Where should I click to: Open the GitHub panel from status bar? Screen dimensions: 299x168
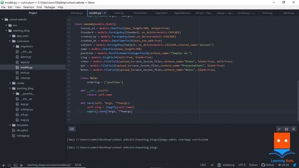click(268, 165)
